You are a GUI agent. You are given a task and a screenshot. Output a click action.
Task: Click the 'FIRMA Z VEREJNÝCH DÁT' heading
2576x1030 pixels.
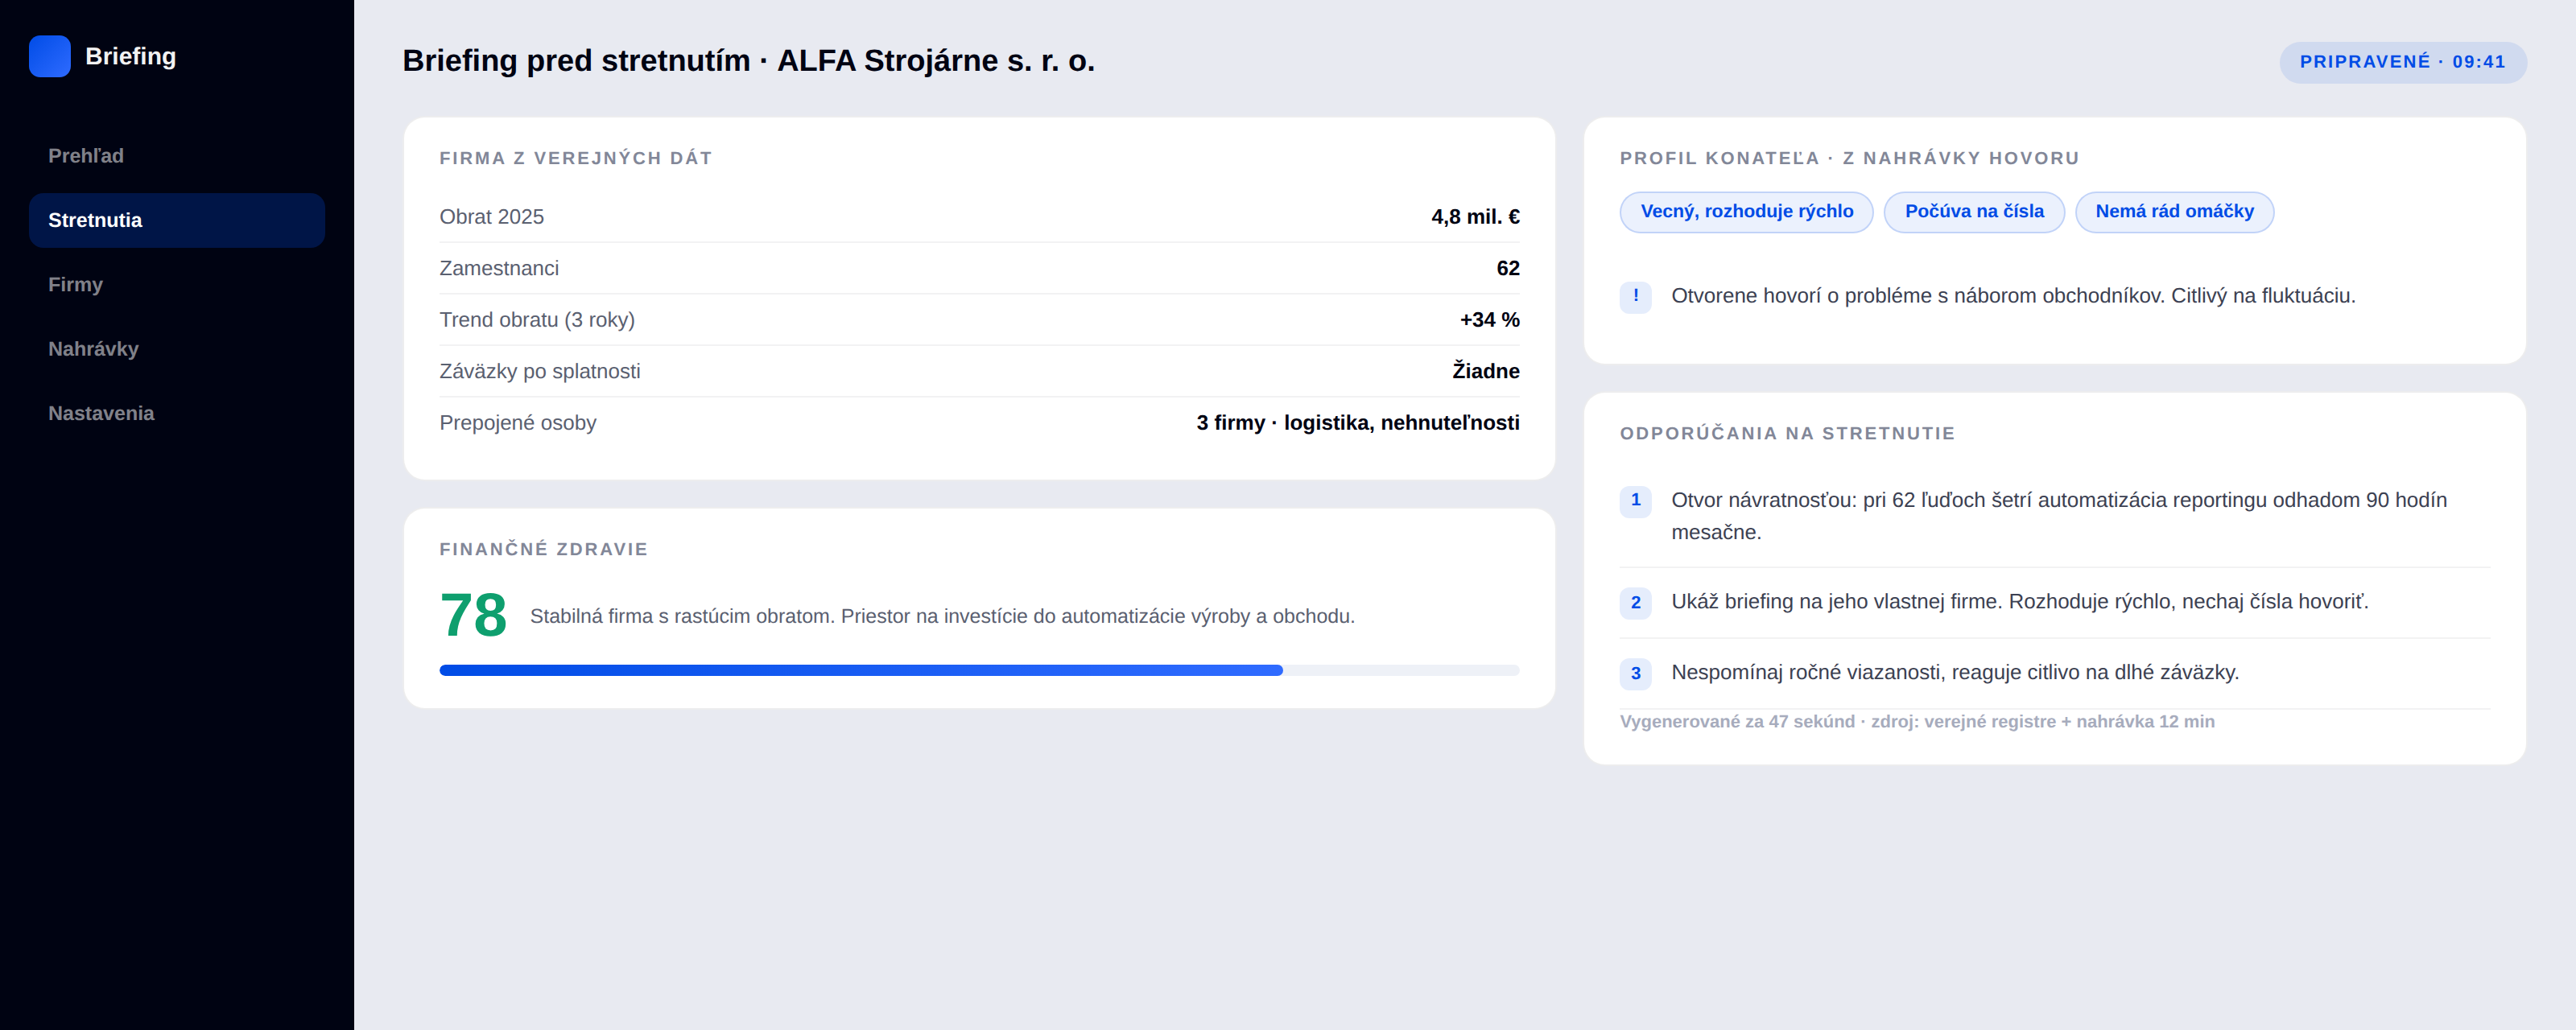(575, 158)
